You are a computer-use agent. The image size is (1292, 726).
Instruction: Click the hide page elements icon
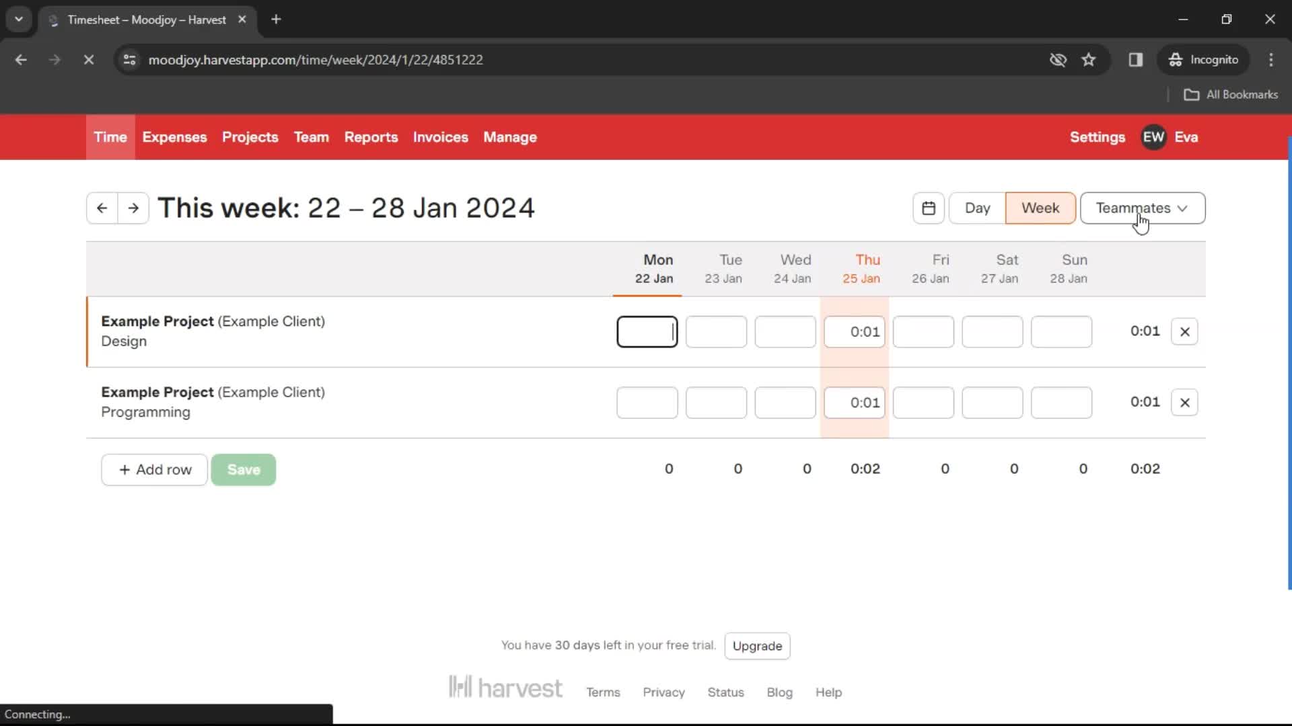1058,59
